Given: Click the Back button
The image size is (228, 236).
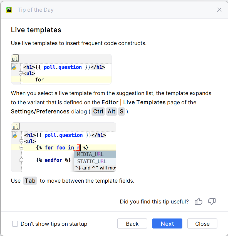Looking at the screenshot, I should 132,224.
